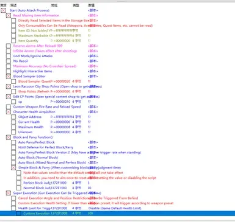235x222 pixels.
Task: Select the No Recoil entry label
Action: pyautogui.click(x=20, y=61)
